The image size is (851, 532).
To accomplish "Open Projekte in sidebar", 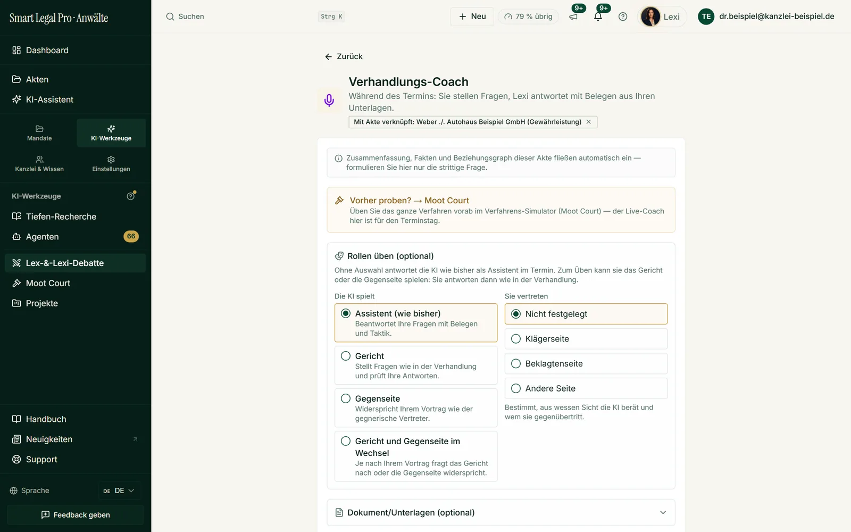I will point(76,303).
